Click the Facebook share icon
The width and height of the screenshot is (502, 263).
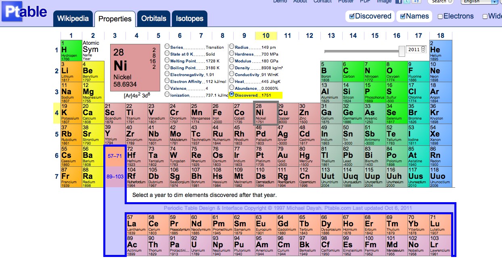coord(398,2)
